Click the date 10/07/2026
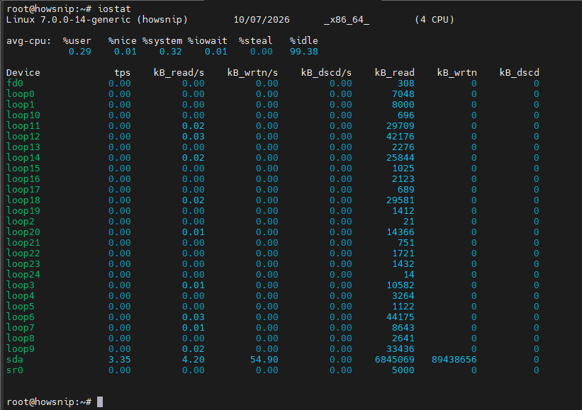Image resolution: width=582 pixels, height=410 pixels. point(262,20)
